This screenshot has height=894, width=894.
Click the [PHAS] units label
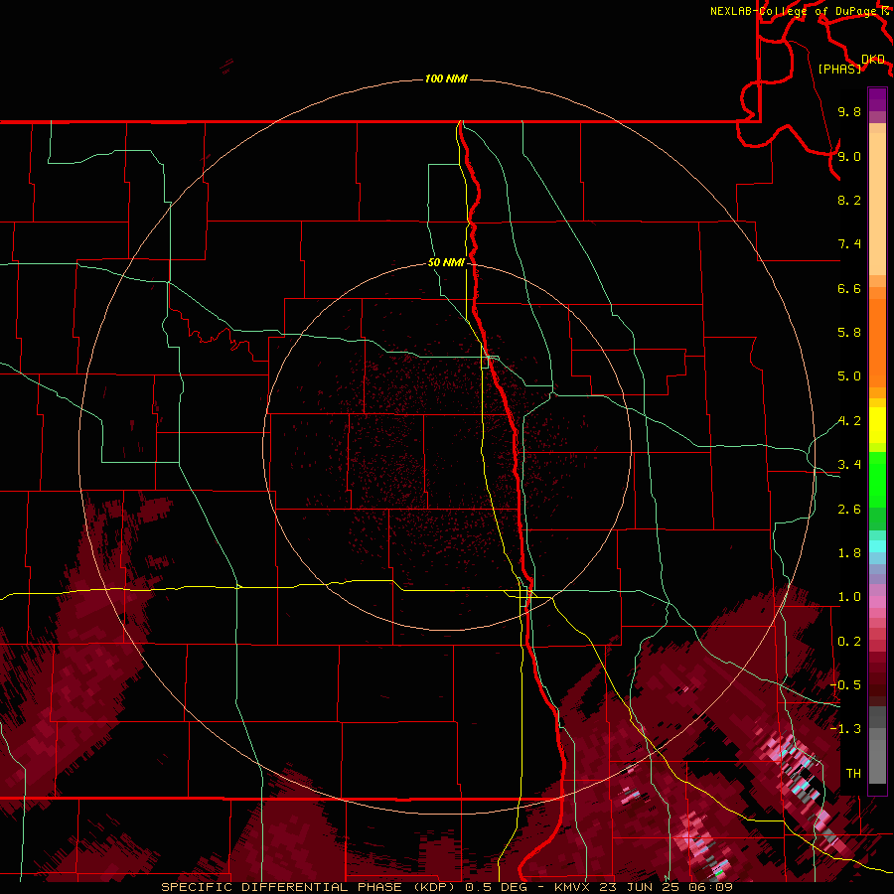(839, 69)
